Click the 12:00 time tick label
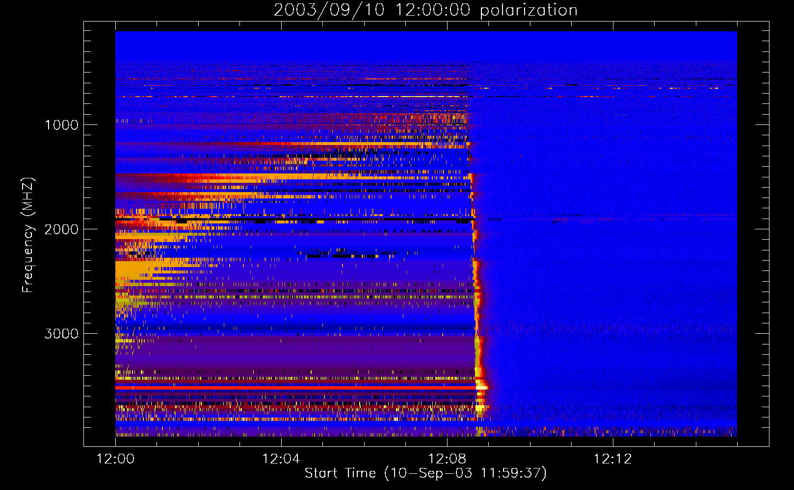Viewport: 794px width, 490px height. point(115,459)
